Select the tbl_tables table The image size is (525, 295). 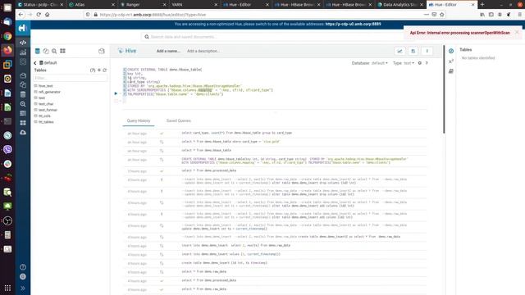click(46, 122)
